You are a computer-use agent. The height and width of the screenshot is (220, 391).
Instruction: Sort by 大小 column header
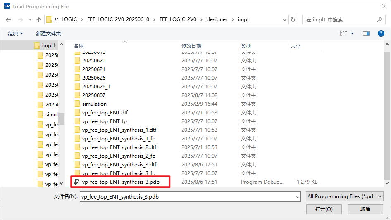coord(296,46)
